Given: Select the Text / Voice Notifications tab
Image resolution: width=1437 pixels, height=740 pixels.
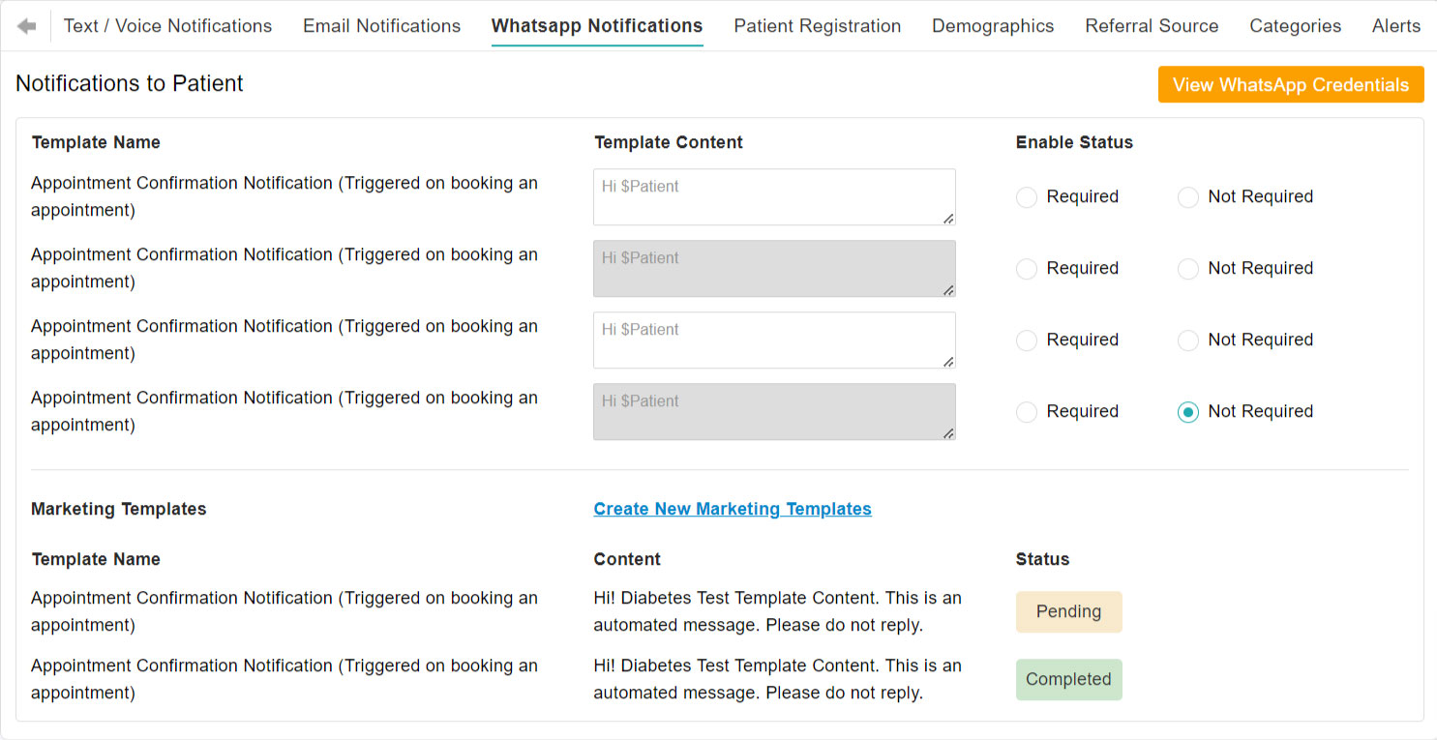Looking at the screenshot, I should (x=166, y=26).
